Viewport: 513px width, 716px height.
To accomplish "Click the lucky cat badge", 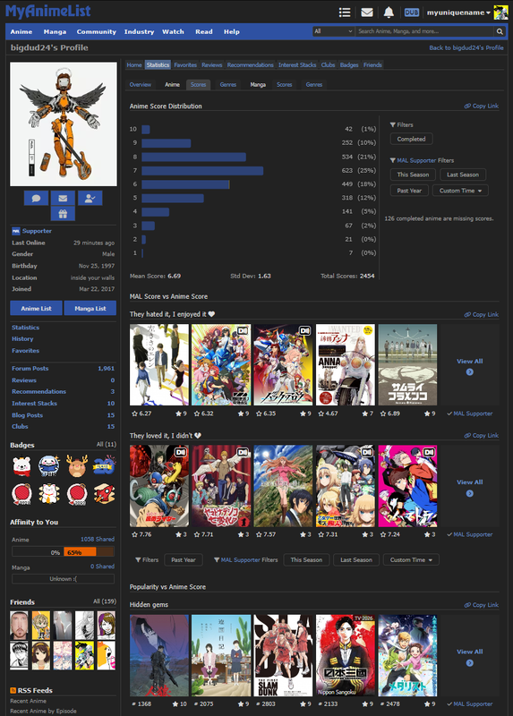I will click(49, 494).
